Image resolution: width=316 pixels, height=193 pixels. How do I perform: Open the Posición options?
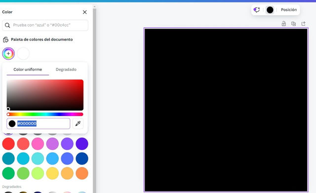click(x=289, y=10)
